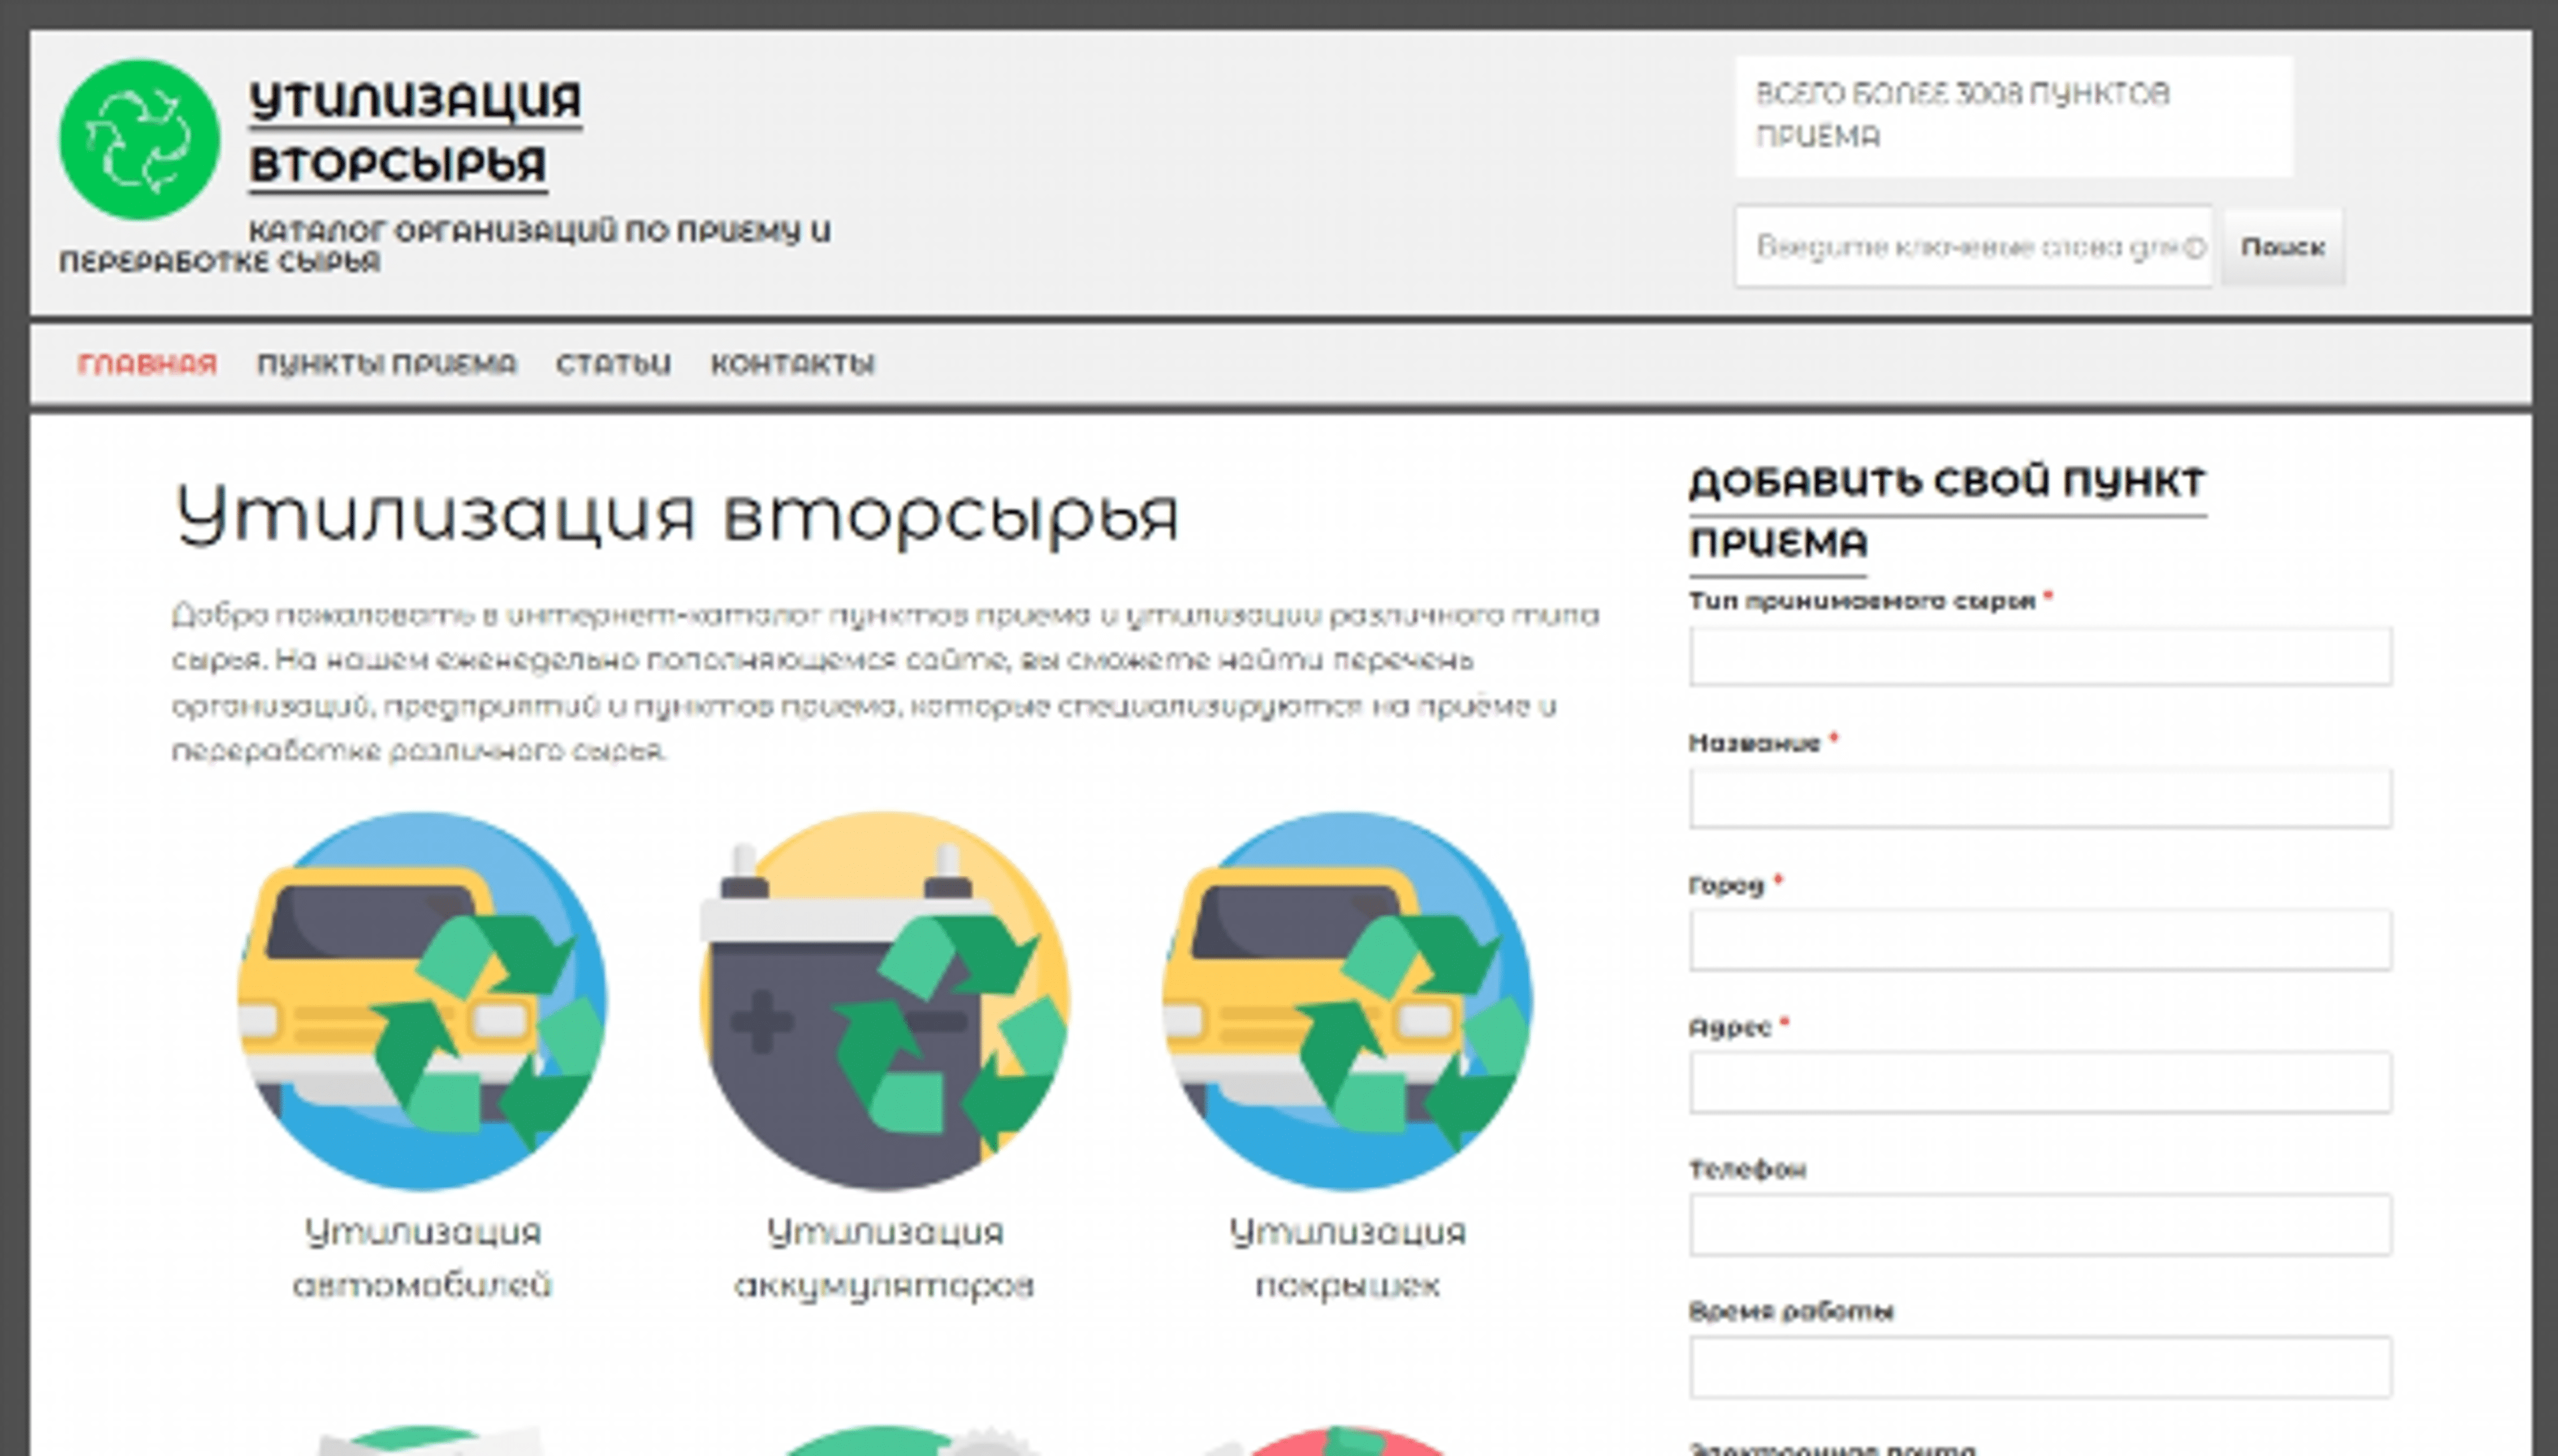Image resolution: width=2558 pixels, height=1456 pixels.
Task: Click the 'Время работы' input field
Action: (2040, 1366)
